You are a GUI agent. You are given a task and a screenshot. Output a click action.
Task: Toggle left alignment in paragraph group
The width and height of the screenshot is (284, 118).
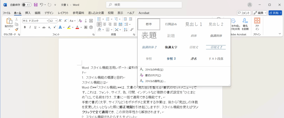[99, 24]
